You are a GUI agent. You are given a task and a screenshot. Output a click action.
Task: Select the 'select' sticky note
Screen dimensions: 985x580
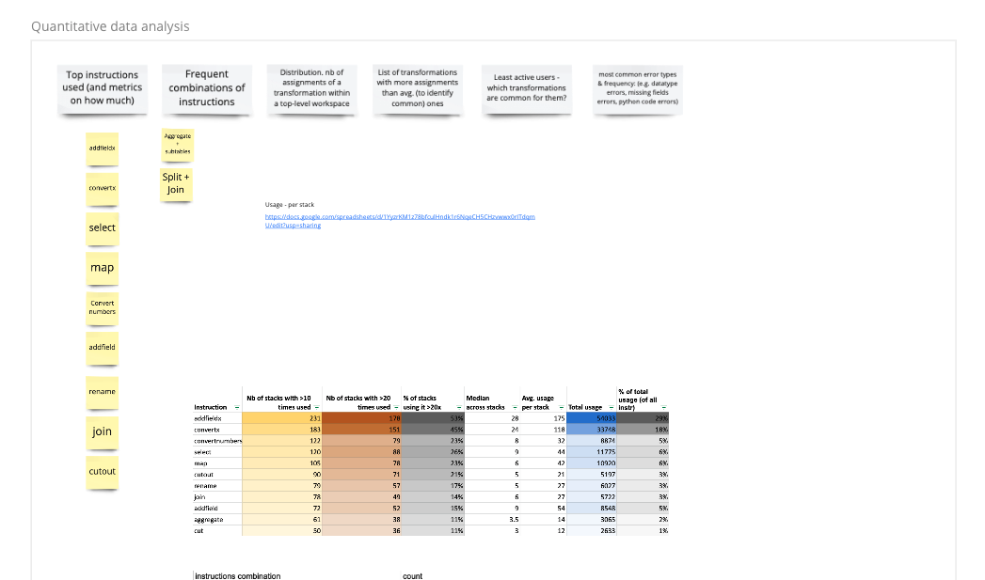coord(103,227)
